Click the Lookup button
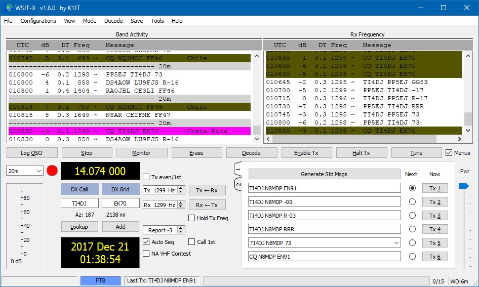Viewport: 479px width, 287px height. 79,227
